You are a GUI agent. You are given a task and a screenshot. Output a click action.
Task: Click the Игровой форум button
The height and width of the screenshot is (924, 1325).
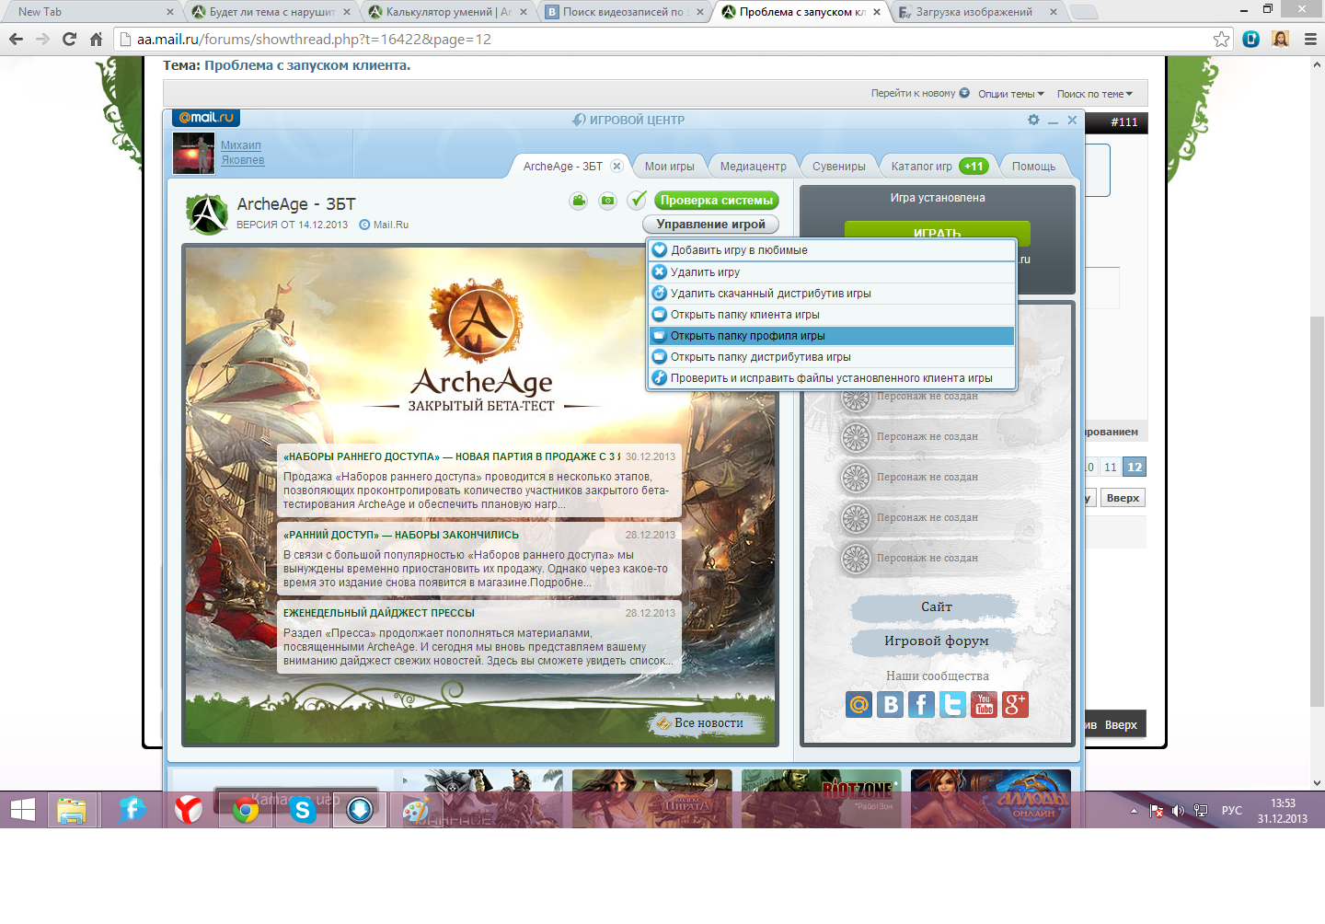[x=937, y=641]
